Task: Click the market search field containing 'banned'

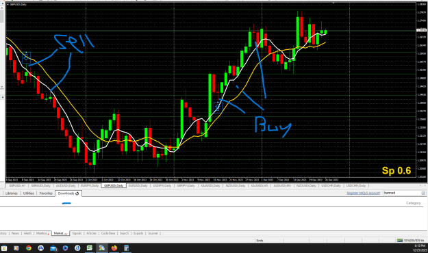Action: coord(402,193)
